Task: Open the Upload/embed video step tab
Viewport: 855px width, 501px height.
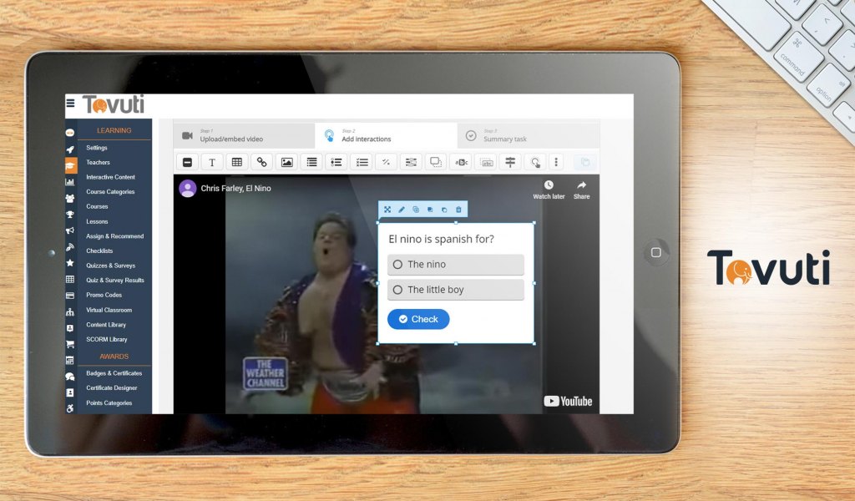Action: point(243,135)
